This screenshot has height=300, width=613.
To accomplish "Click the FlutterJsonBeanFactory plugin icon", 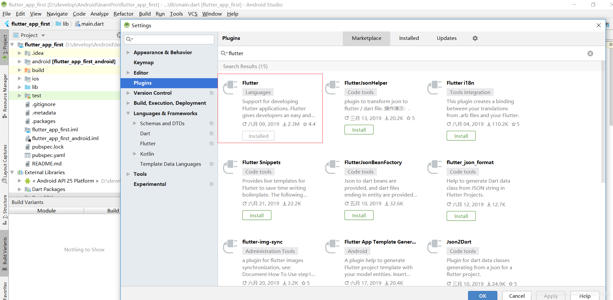I will tap(332, 167).
